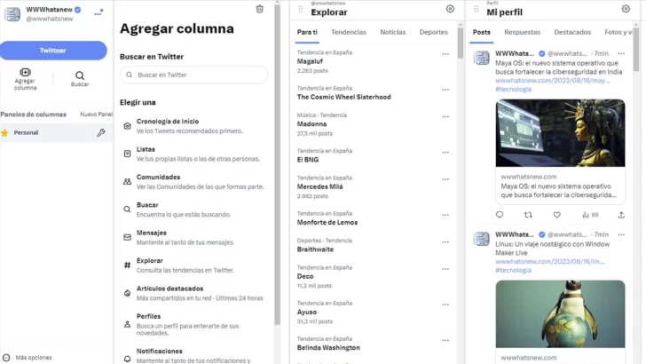This screenshot has width=646, height=364.
Task: Switch to the Tendencias tab
Action: tap(349, 32)
